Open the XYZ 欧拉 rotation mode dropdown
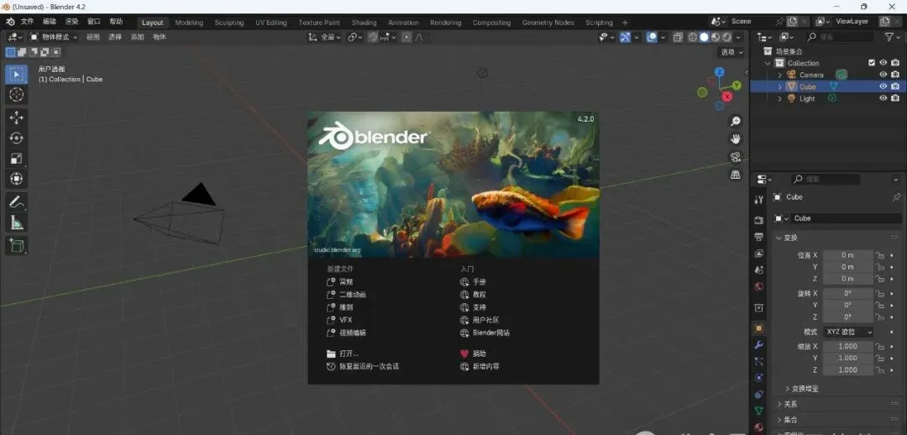This screenshot has height=435, width=907. pos(848,332)
